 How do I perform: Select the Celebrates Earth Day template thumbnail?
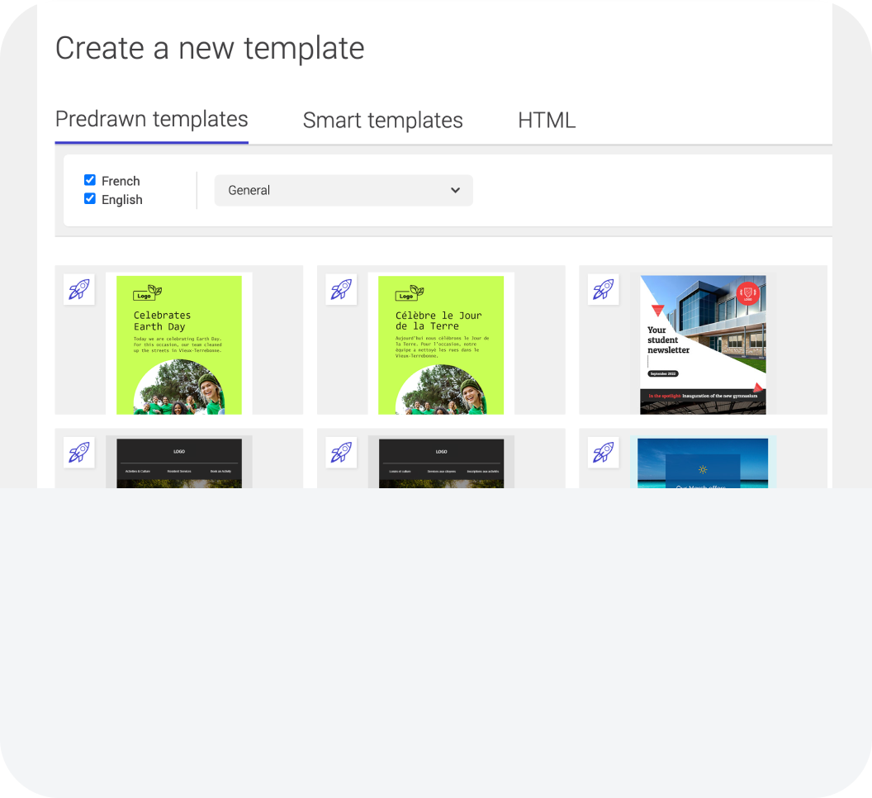[179, 344]
